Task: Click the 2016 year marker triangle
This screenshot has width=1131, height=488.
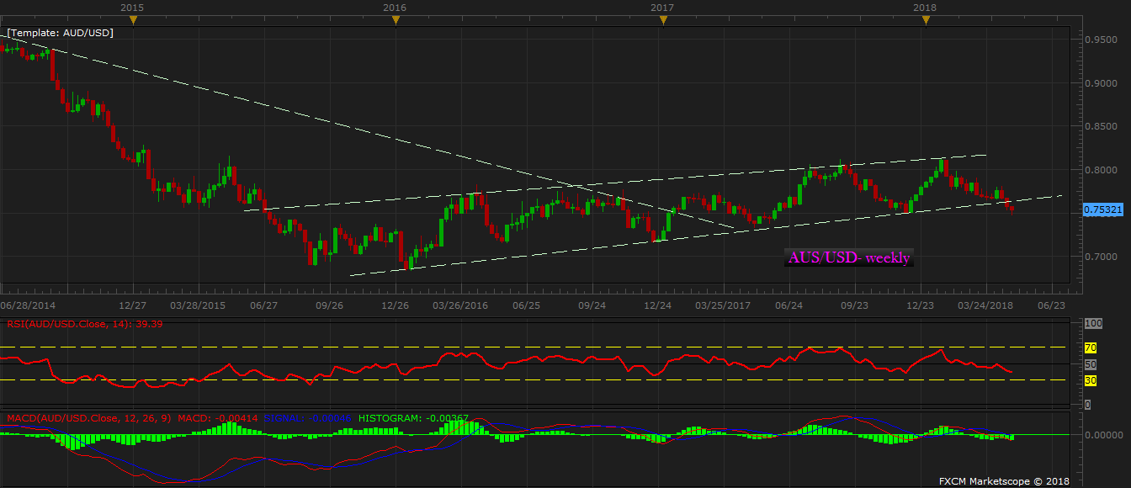Action: coord(396,21)
